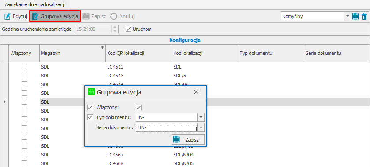
Task: Select the LC4668 QR code cell
Action: coord(138,163)
